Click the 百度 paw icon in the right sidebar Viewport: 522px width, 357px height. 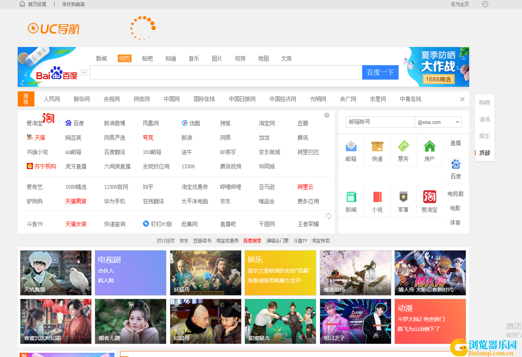click(456, 164)
